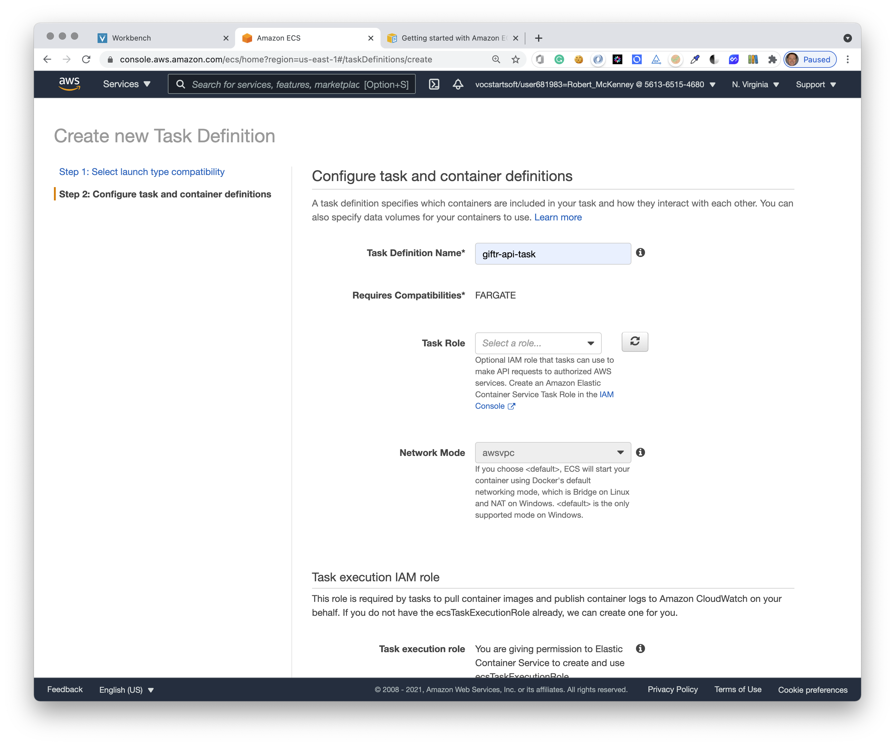The image size is (895, 746).
Task: Go forward in browser history
Action: point(66,60)
